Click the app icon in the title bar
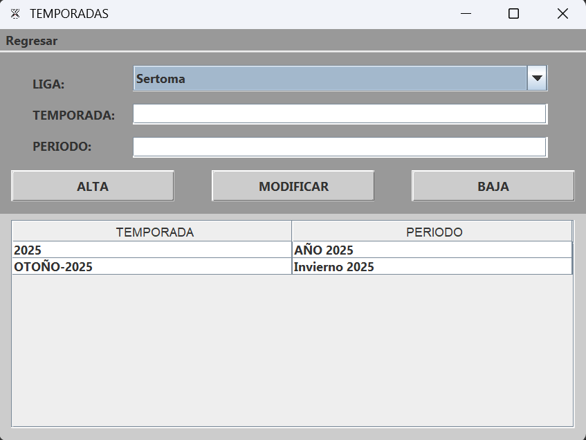The height and width of the screenshot is (440, 586). tap(15, 14)
